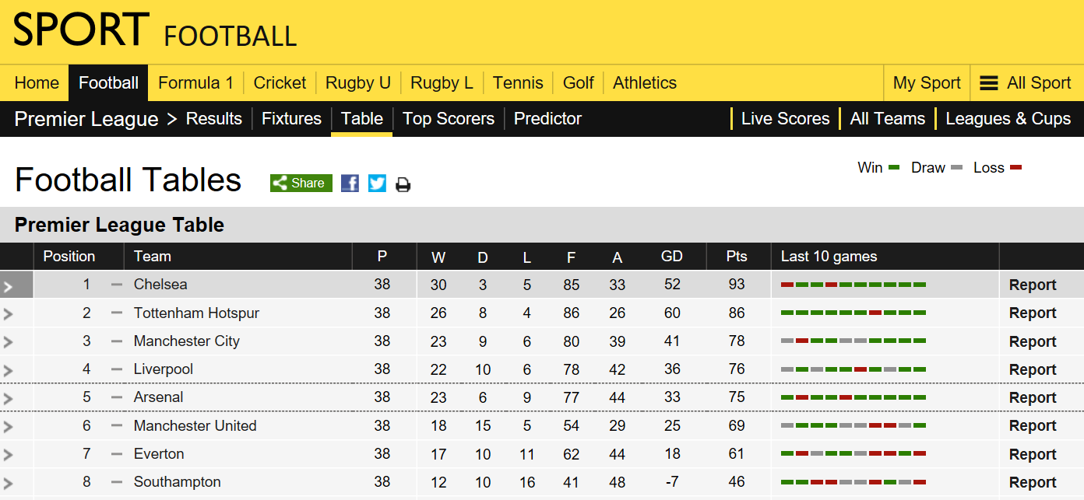
Task: Go to Live Scores
Action: pyautogui.click(x=785, y=119)
